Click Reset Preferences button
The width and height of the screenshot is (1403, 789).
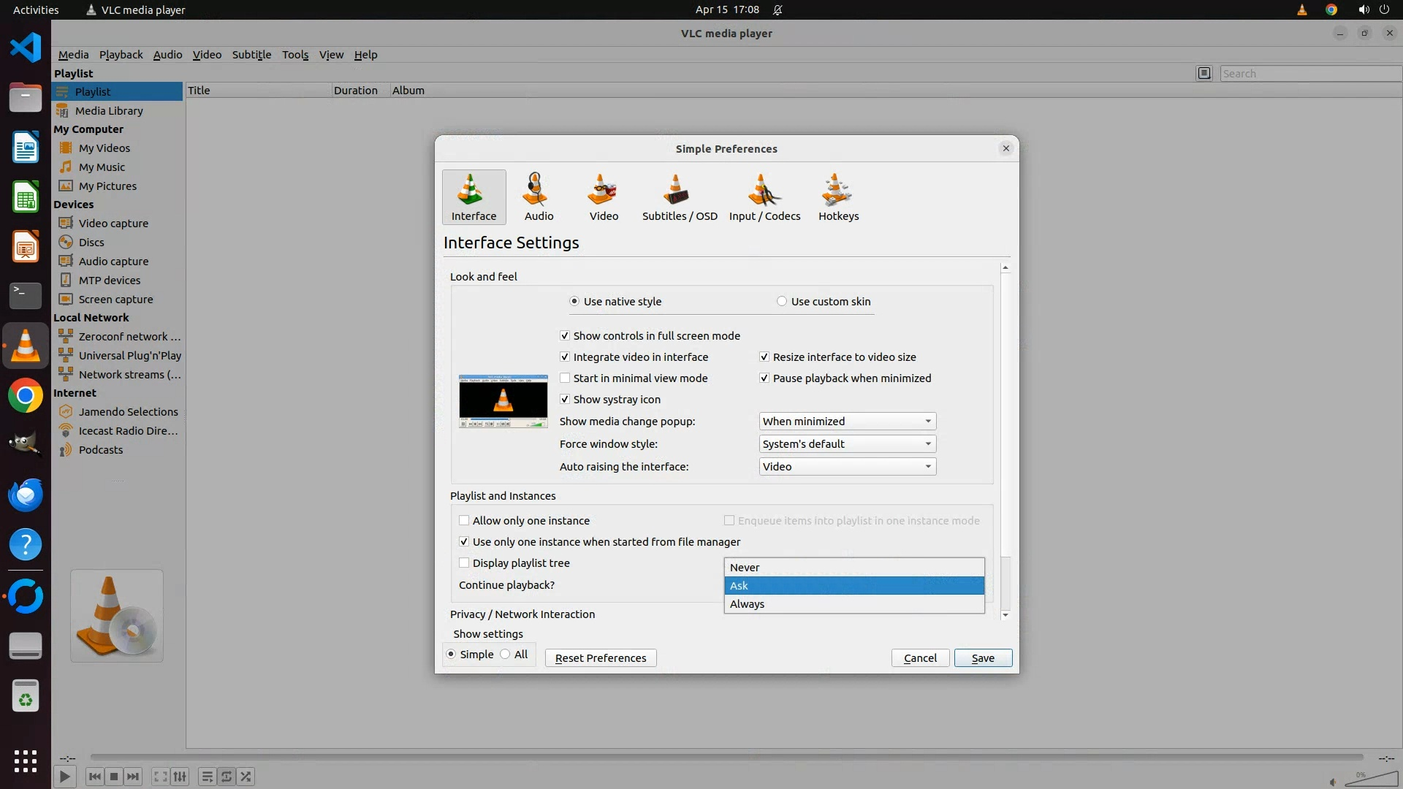[600, 658]
